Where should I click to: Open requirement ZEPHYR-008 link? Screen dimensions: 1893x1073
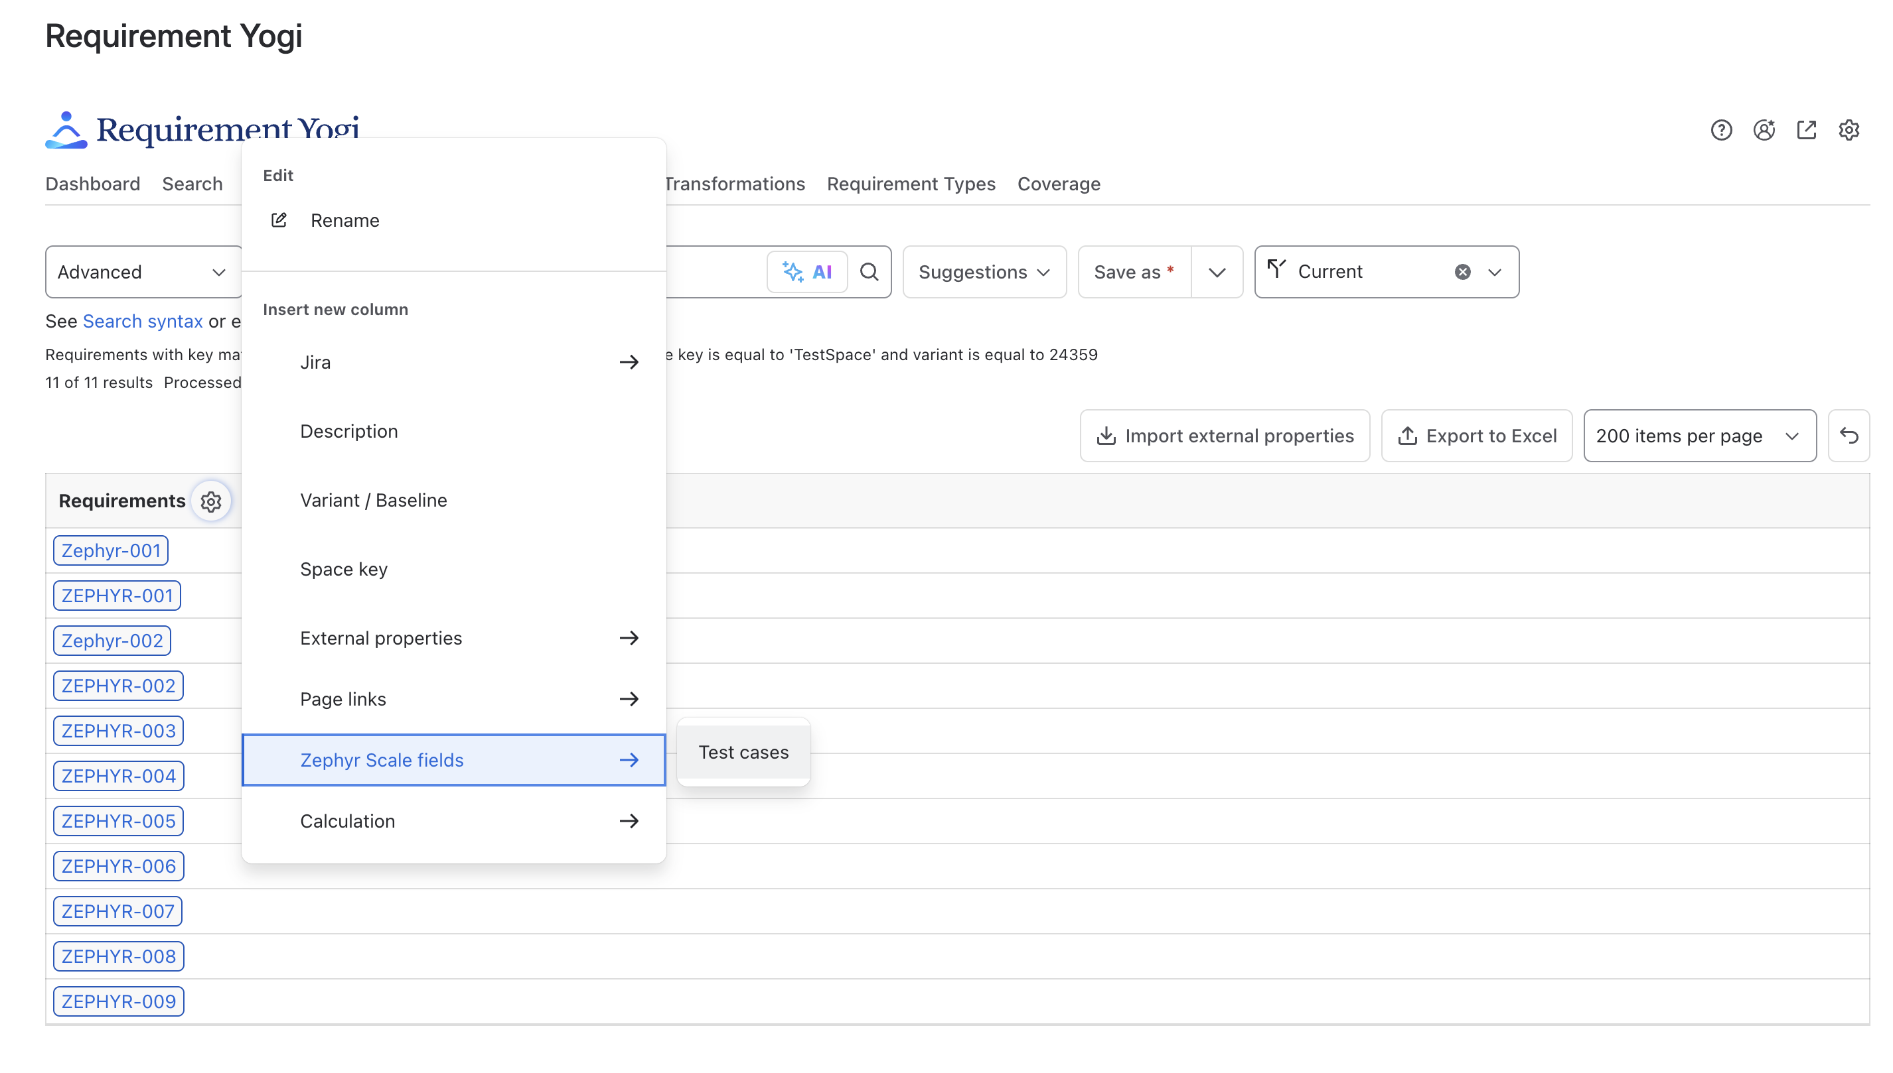119,956
